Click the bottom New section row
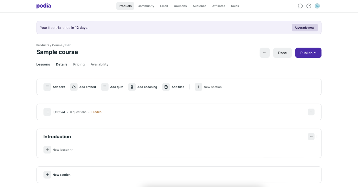The height and width of the screenshot is (187, 358). point(61,175)
